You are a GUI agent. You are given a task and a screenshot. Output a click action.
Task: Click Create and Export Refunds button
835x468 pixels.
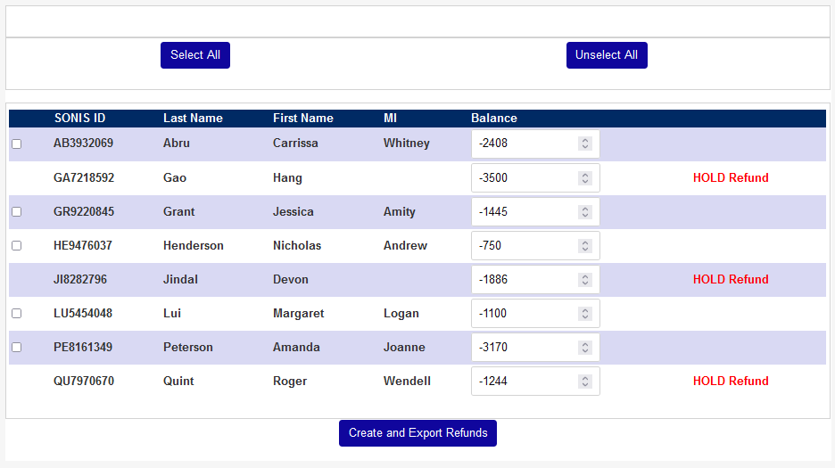pos(417,433)
